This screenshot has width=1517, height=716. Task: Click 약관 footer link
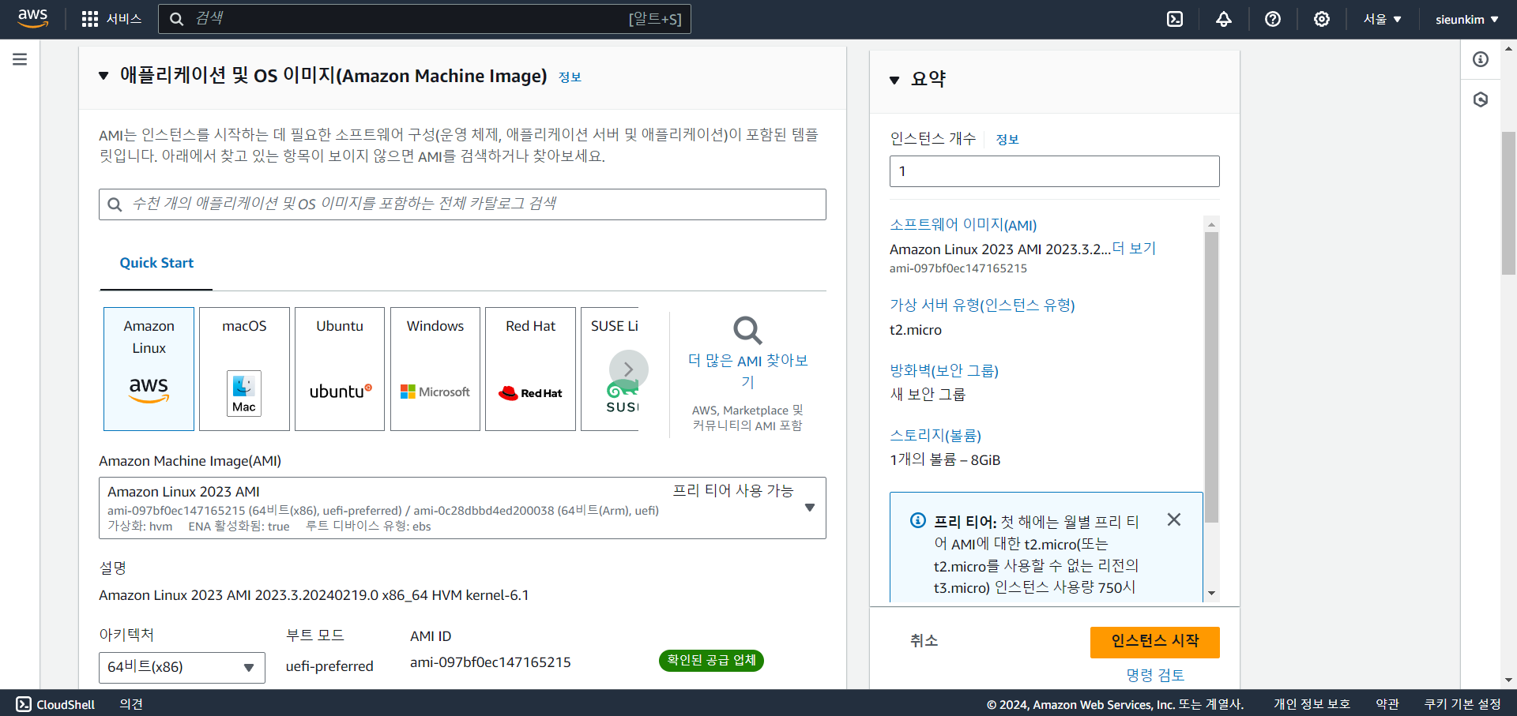coord(1387,704)
